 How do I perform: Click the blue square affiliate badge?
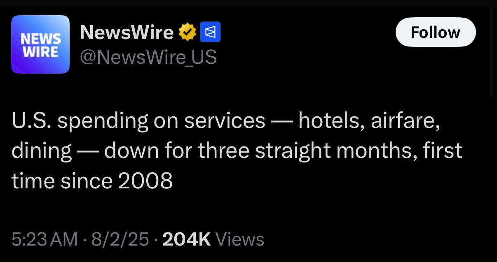click(x=210, y=32)
